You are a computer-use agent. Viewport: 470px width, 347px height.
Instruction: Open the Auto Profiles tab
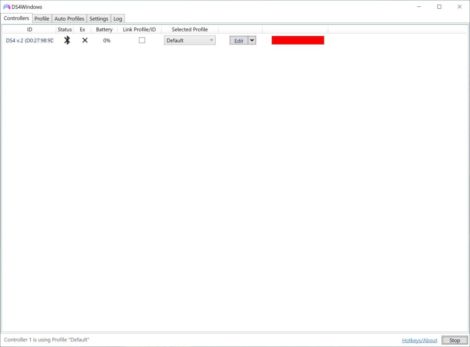[x=69, y=18]
